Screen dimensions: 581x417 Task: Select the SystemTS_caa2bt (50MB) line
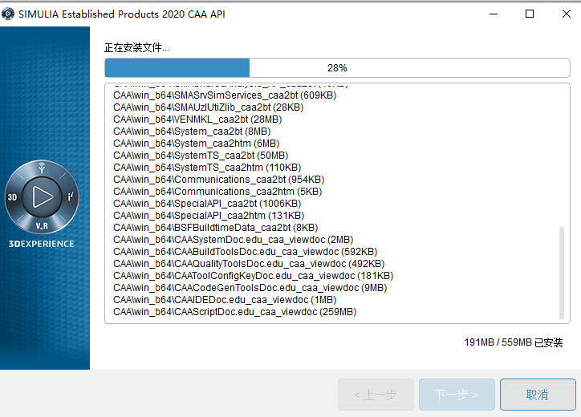pyautogui.click(x=201, y=156)
